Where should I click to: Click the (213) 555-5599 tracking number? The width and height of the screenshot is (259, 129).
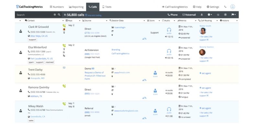92,33
